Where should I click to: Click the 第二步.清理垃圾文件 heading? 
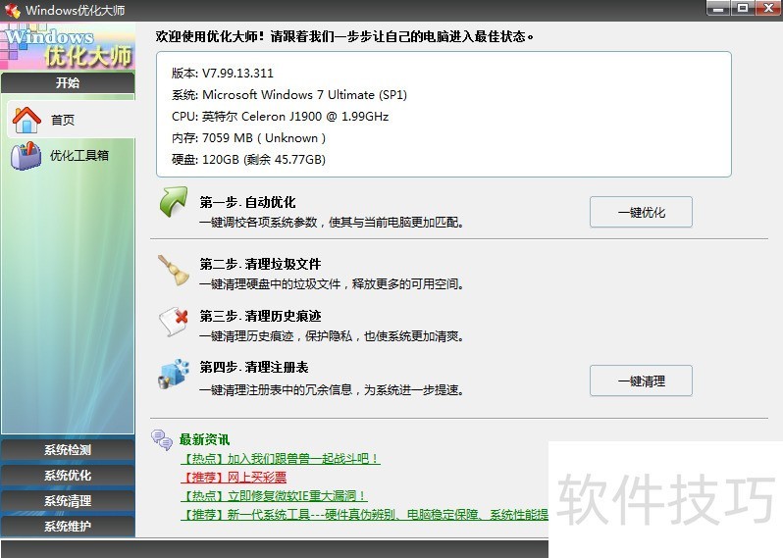[x=260, y=264]
